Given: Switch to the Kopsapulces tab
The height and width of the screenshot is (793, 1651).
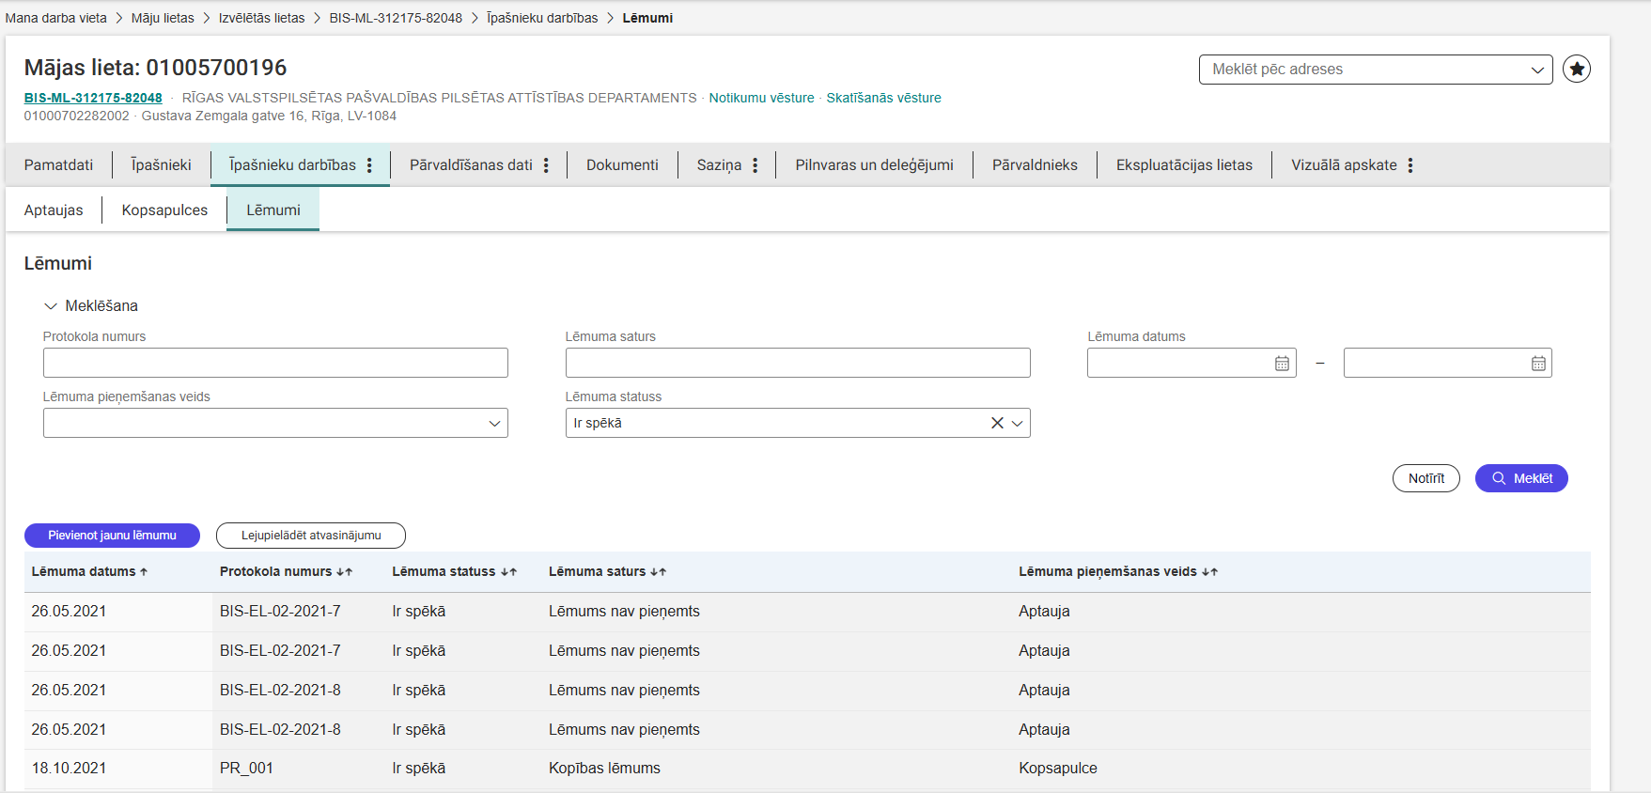Looking at the screenshot, I should coord(164,210).
